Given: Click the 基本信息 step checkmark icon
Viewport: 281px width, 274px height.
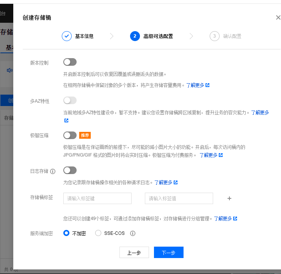Looking at the screenshot, I should (67, 36).
